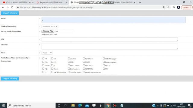Open Mail app from taskbar
The width and height of the screenshot is (193, 108).
(87, 105)
